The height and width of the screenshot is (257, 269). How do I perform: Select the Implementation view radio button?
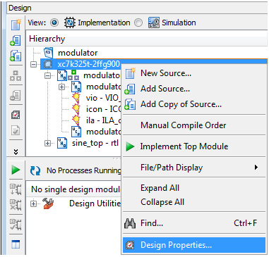pos(54,23)
